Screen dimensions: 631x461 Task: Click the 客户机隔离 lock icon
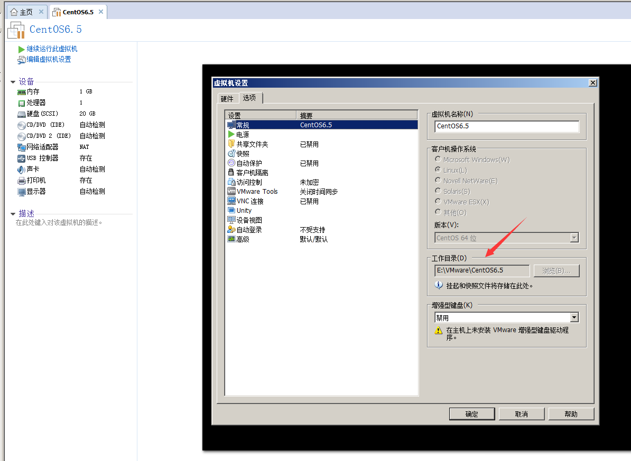point(231,172)
